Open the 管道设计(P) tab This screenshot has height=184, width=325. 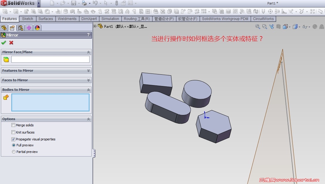coord(164,19)
